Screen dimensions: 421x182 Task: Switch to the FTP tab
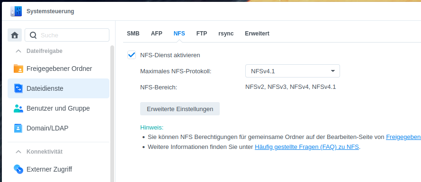[202, 34]
